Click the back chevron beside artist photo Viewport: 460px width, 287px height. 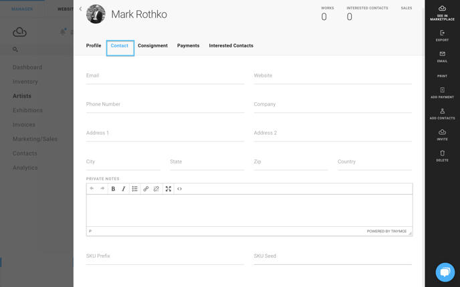[x=80, y=9]
